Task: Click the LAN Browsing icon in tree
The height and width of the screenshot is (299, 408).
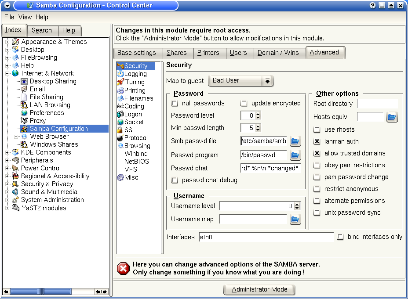Action: (x=24, y=105)
